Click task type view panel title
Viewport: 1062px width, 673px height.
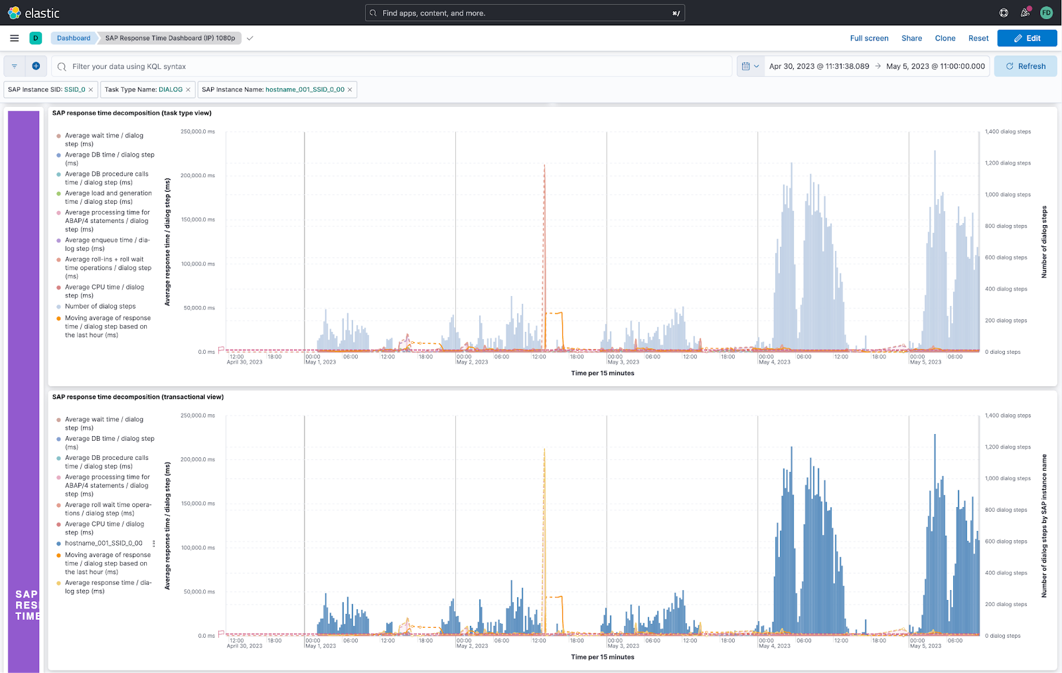[x=132, y=113]
